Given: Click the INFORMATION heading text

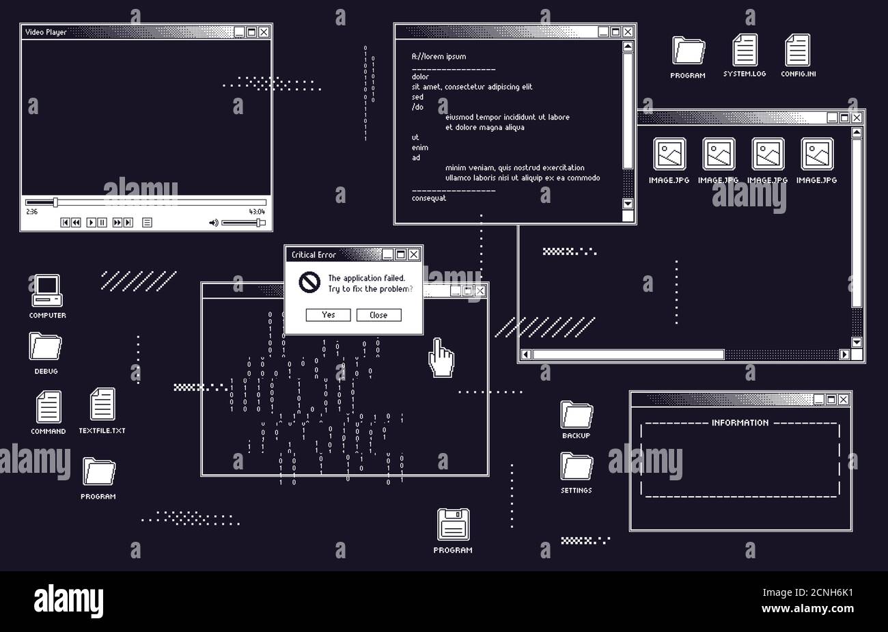Looking at the screenshot, I should click(740, 423).
